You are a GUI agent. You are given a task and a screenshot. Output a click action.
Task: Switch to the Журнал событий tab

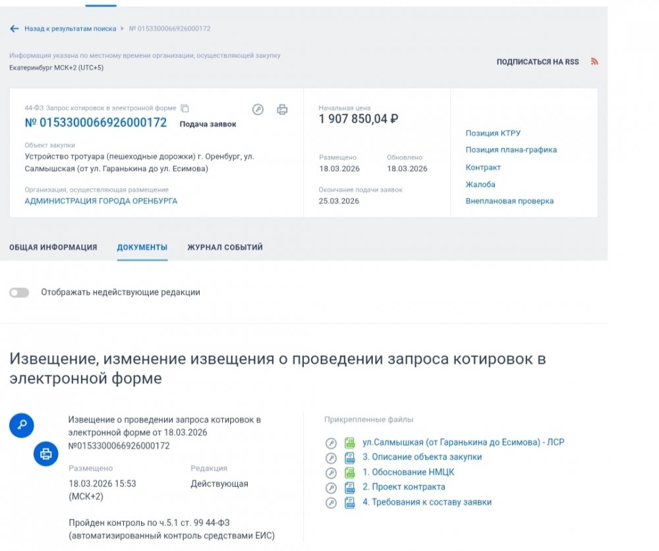tap(225, 248)
